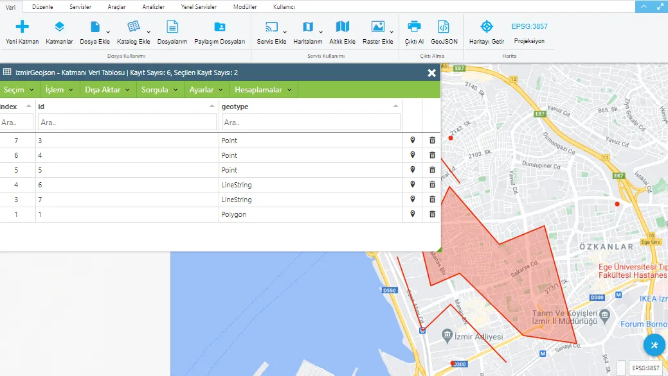Sort by the index column
The height and width of the screenshot is (376, 668).
[16, 107]
